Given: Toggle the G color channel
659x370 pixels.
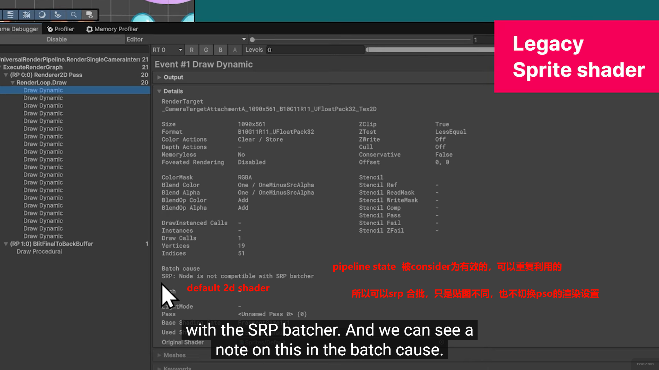Looking at the screenshot, I should (206, 50).
